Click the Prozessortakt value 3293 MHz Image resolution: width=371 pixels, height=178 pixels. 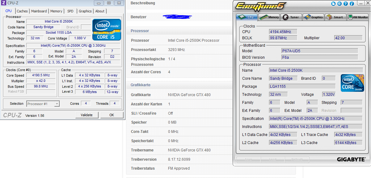coord(176,50)
